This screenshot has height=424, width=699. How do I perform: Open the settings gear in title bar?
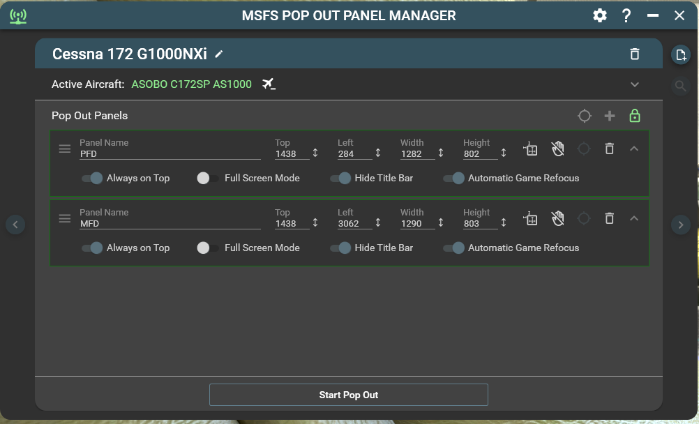(599, 15)
